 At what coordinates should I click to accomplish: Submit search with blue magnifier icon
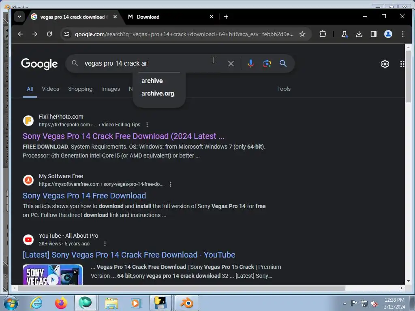click(283, 64)
